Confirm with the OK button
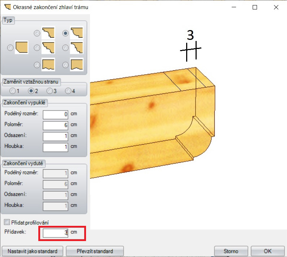 tap(267, 251)
